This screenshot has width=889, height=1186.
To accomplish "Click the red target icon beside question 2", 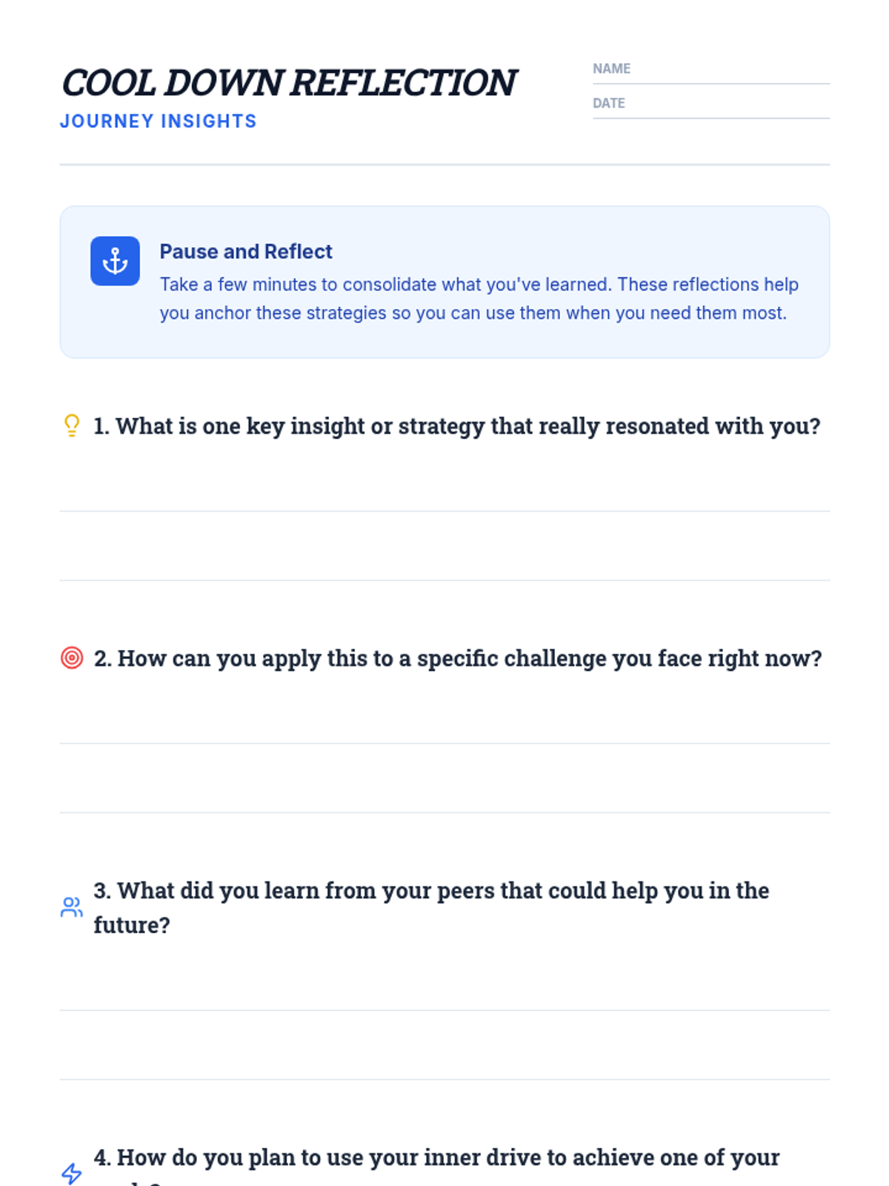I will (x=72, y=657).
